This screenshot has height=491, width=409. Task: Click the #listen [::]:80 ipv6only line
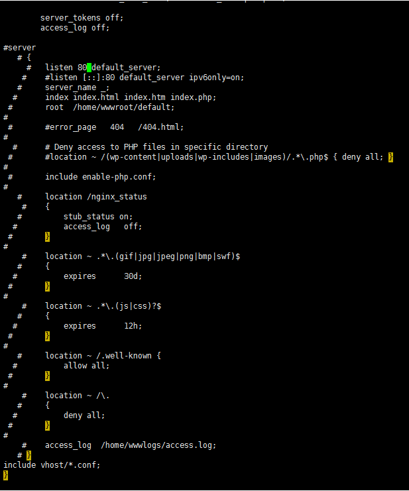(x=145, y=78)
